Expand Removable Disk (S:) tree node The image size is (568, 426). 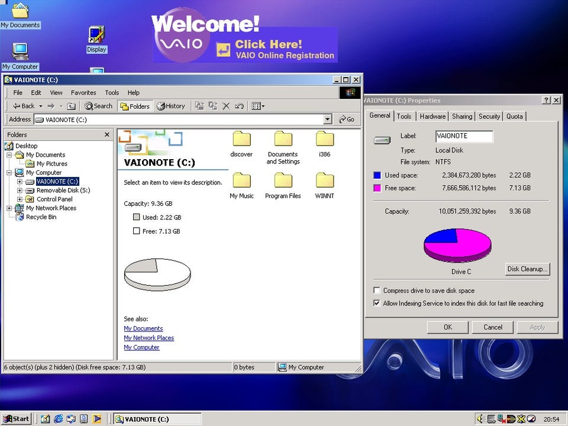pos(20,190)
